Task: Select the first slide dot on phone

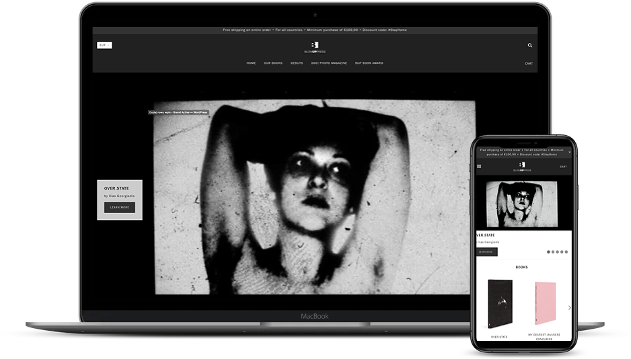Action: click(x=549, y=252)
